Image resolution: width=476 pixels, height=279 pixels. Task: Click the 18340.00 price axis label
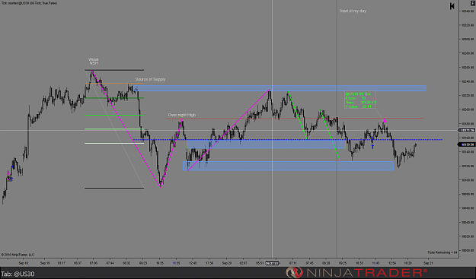468,11
